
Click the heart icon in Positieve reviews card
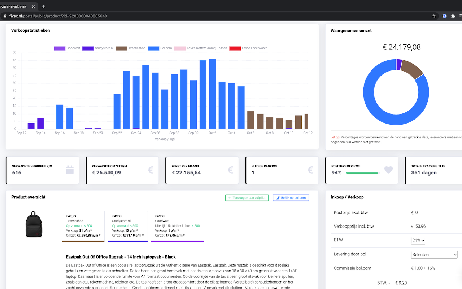pyautogui.click(x=388, y=170)
